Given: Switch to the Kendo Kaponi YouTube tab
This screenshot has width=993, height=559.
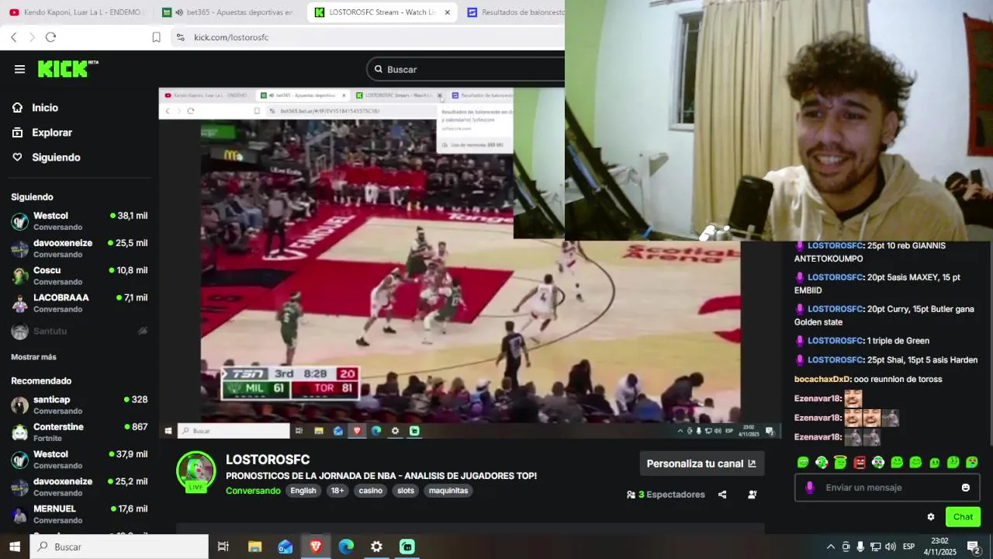Looking at the screenshot, I should click(x=76, y=12).
